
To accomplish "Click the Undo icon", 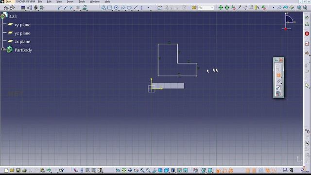I will 49,170.
